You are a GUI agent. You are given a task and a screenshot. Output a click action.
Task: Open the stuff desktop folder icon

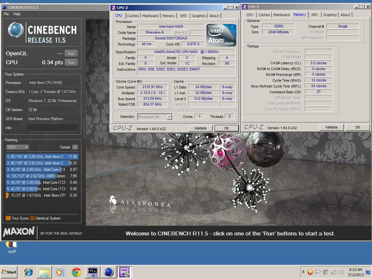tap(12, 247)
